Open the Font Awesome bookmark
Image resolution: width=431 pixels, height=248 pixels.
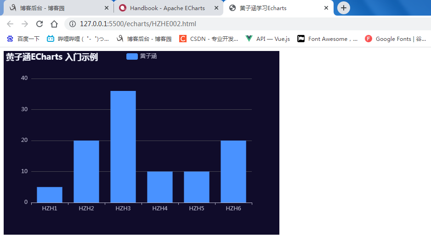tap(327, 39)
